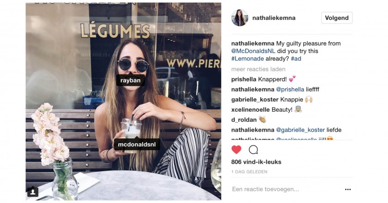Expand 'meer reacties laden' to load comments
388x203 pixels.
(x=258, y=69)
